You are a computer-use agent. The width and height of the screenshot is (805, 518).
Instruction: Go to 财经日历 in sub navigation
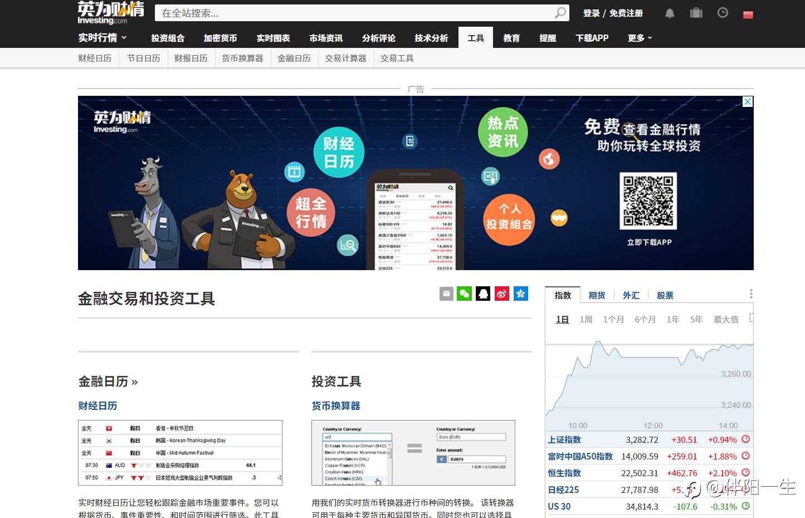[95, 58]
